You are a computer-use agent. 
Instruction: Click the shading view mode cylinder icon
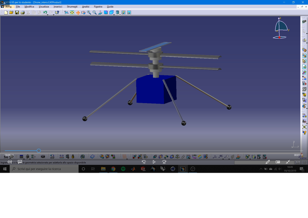(x=117, y=13)
